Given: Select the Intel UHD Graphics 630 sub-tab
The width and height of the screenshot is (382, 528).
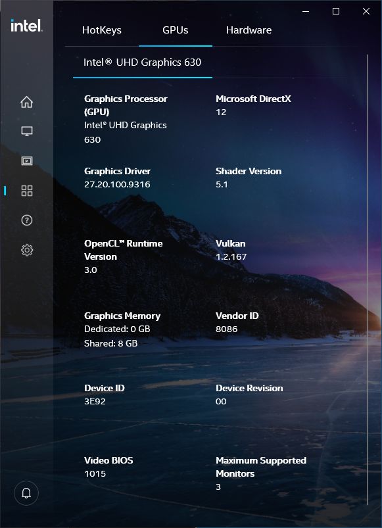Looking at the screenshot, I should [143, 62].
